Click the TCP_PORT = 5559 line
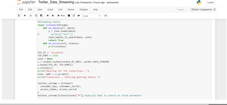227x105 pixels. coord(48,56)
